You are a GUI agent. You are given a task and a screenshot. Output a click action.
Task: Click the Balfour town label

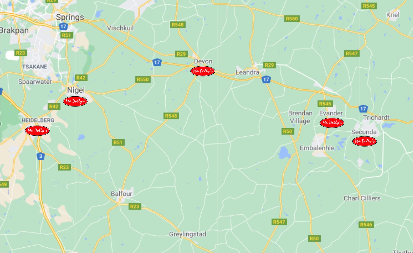pos(121,194)
